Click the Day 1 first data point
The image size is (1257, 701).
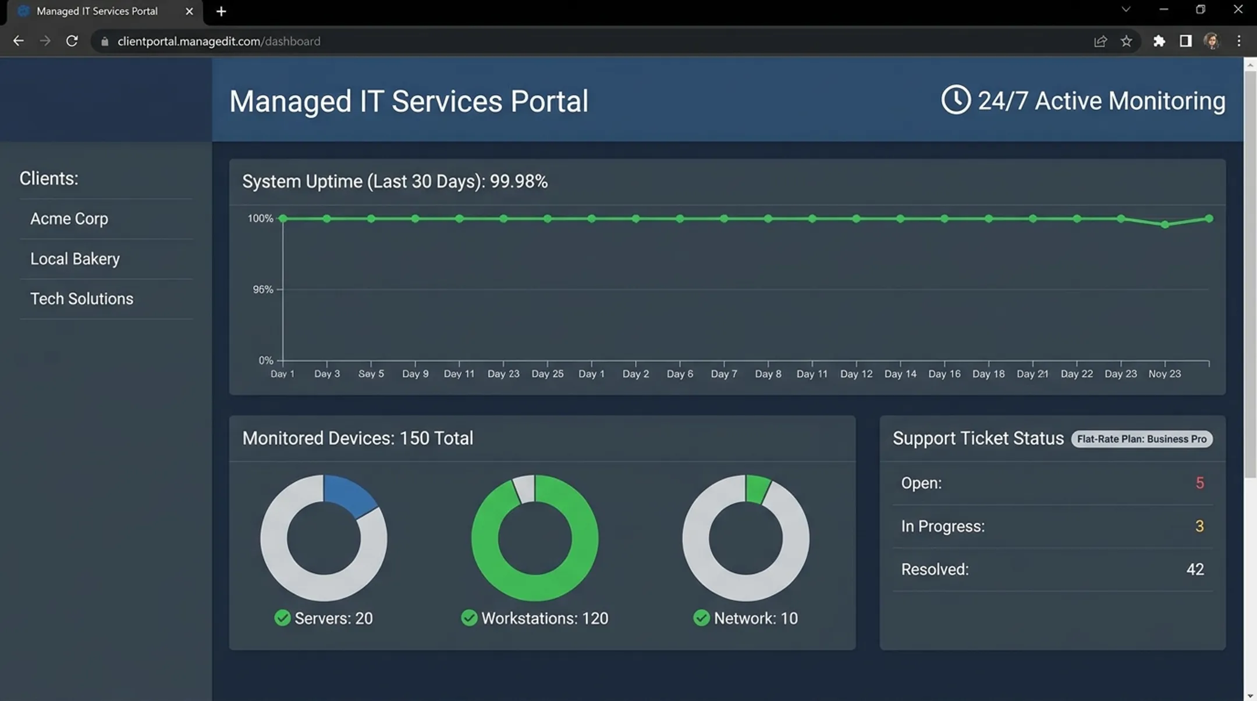click(x=283, y=219)
